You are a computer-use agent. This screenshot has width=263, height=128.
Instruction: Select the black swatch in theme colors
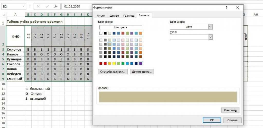pyautogui.click(x=105, y=33)
